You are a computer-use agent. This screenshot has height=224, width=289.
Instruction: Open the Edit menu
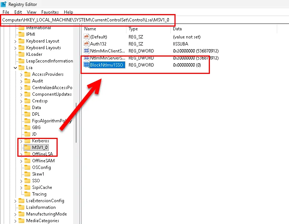(x=18, y=12)
